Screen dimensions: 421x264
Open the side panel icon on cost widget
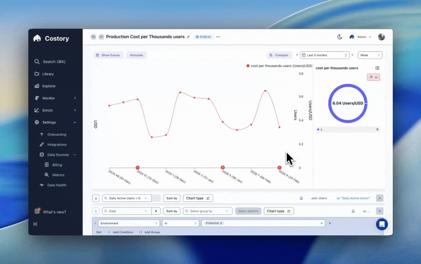click(x=377, y=68)
